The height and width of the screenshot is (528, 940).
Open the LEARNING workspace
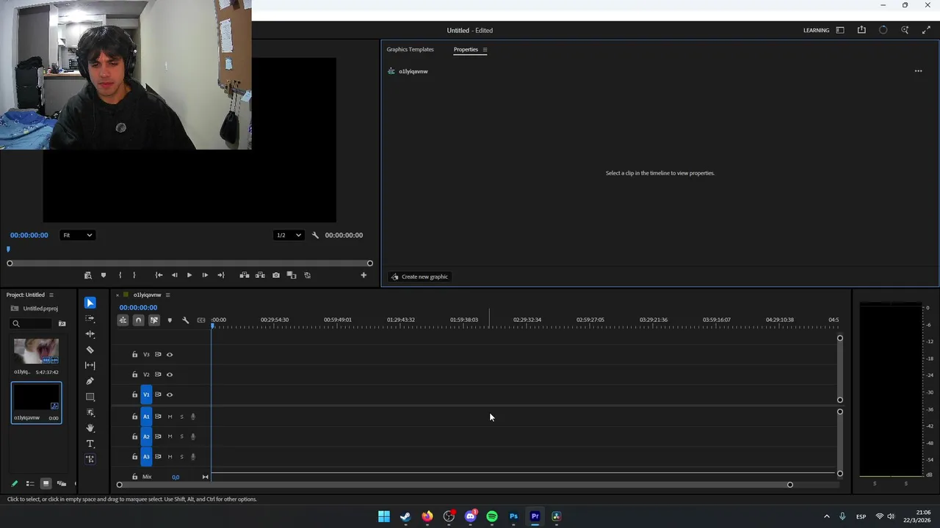point(816,30)
